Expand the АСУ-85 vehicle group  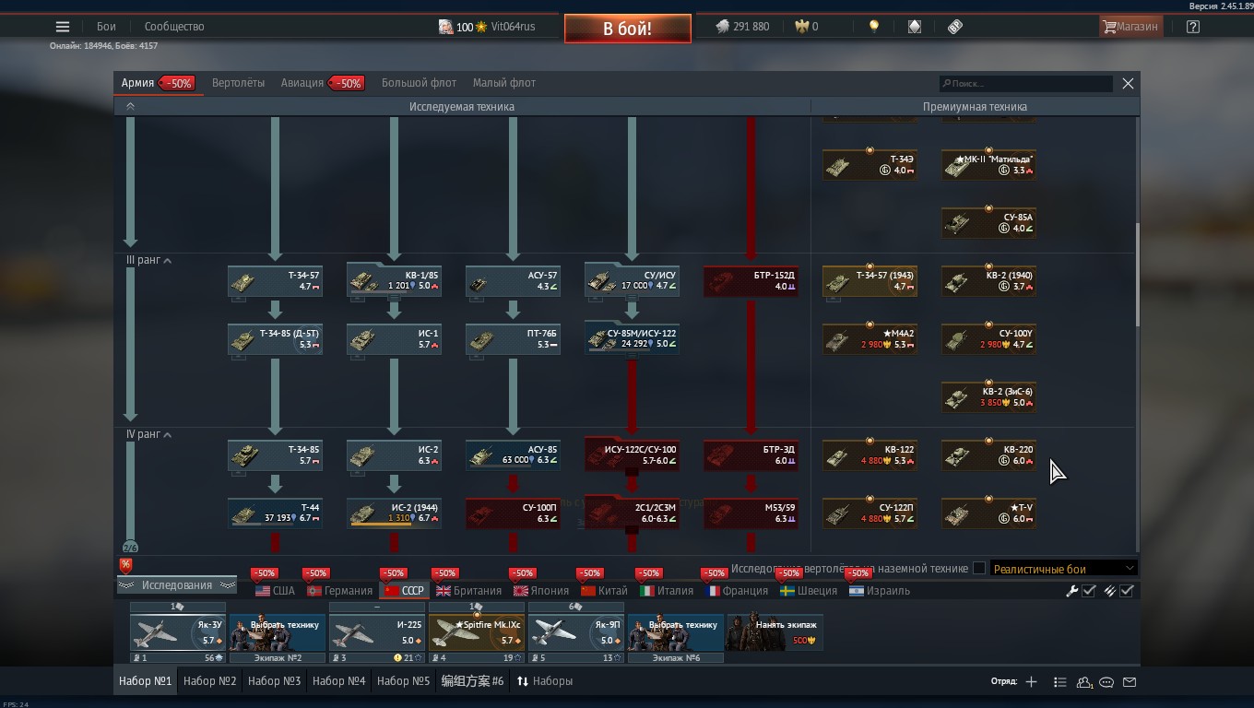(x=513, y=454)
